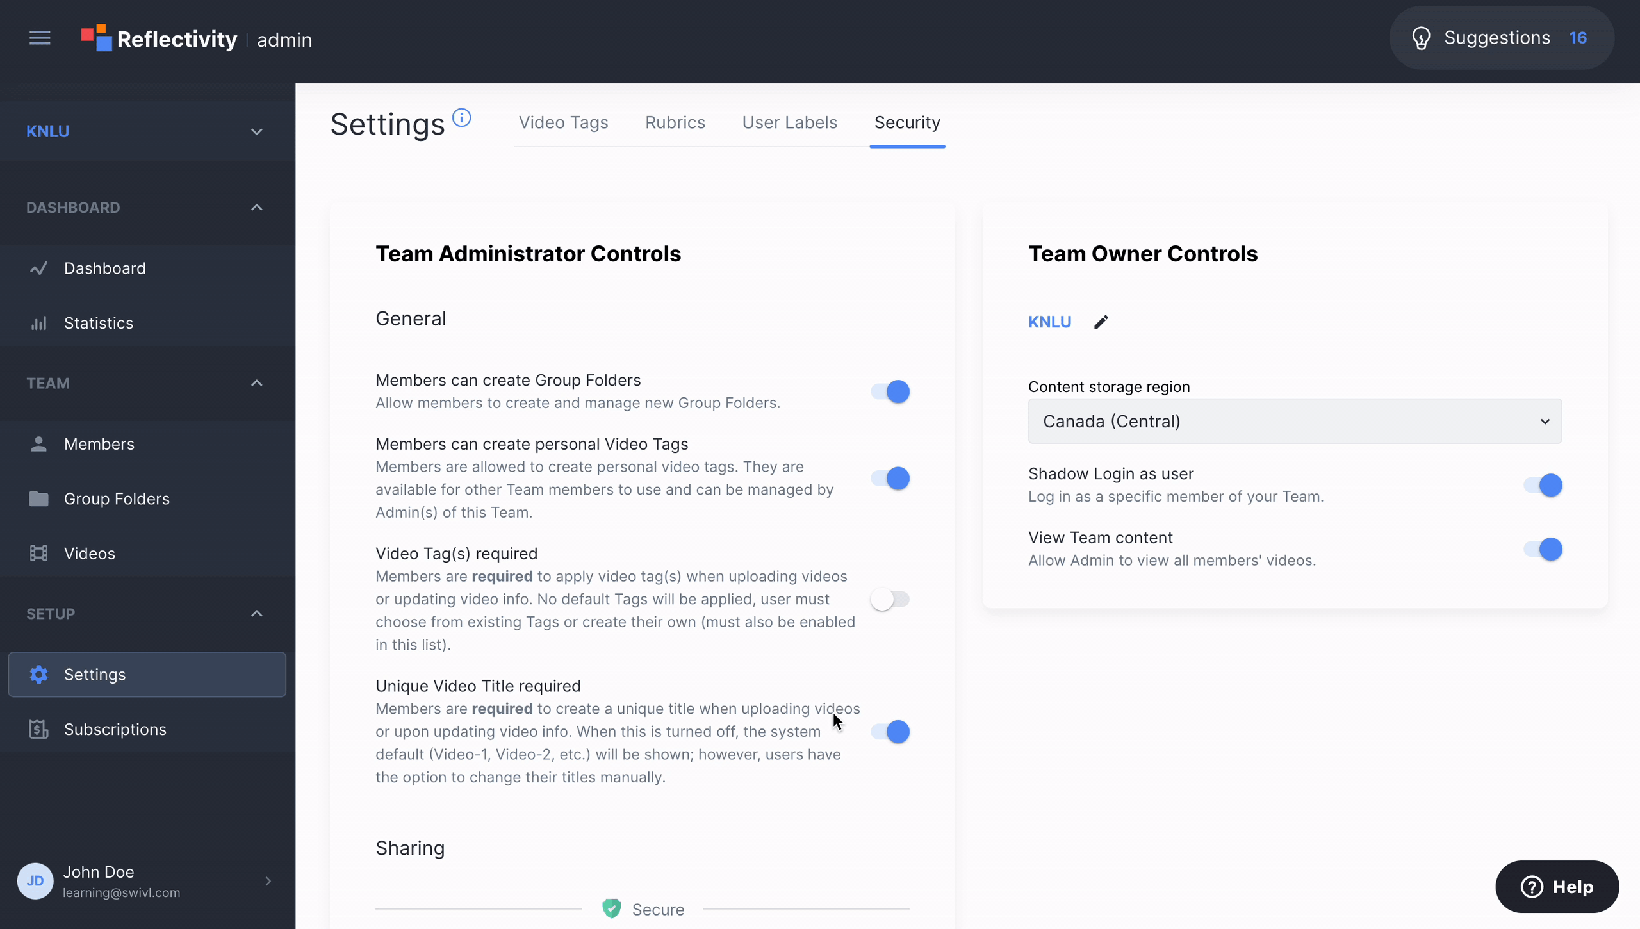Select Canada Central content storage region
1640x929 pixels.
tap(1294, 421)
